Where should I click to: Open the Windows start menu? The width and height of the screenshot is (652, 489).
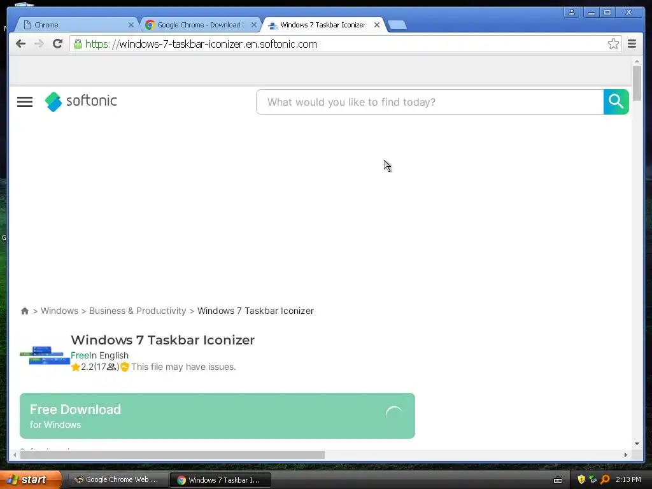(31, 479)
